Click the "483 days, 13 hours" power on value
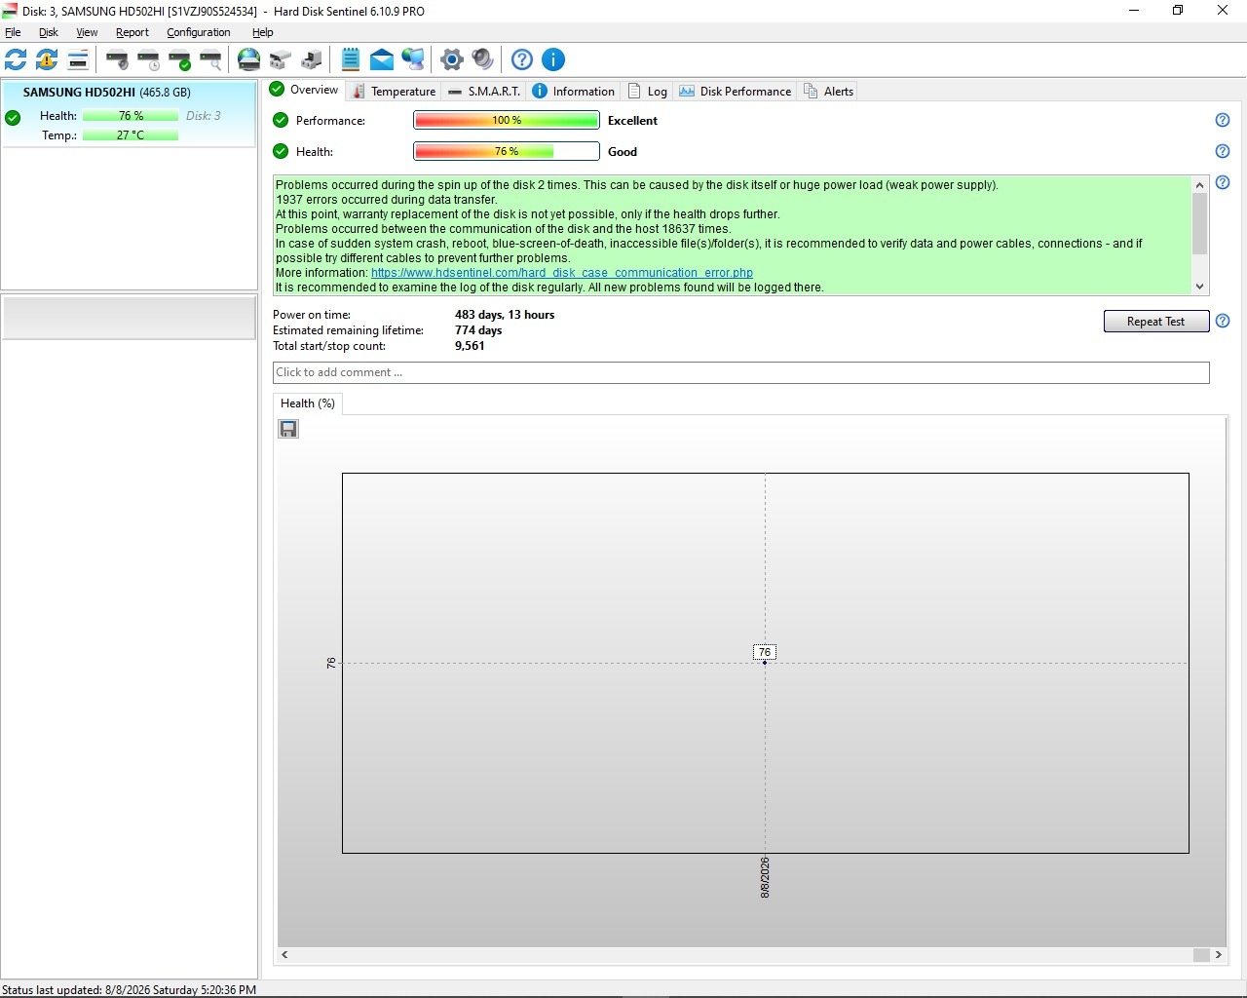 (x=505, y=315)
